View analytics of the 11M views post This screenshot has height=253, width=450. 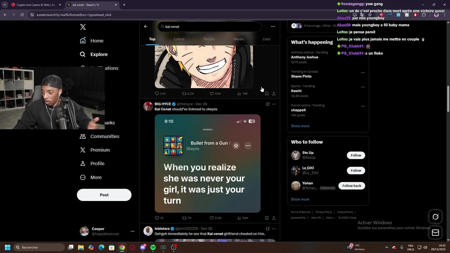coord(243,93)
